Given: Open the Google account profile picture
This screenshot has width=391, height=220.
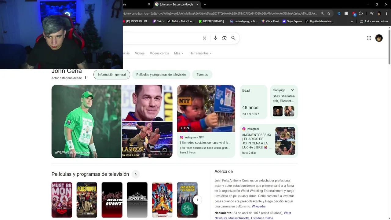Looking at the screenshot, I should pyautogui.click(x=379, y=38).
